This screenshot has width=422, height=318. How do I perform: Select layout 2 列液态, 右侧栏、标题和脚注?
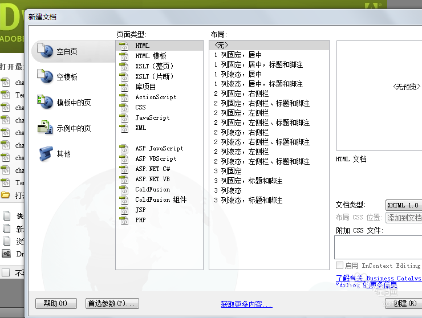[269, 142]
